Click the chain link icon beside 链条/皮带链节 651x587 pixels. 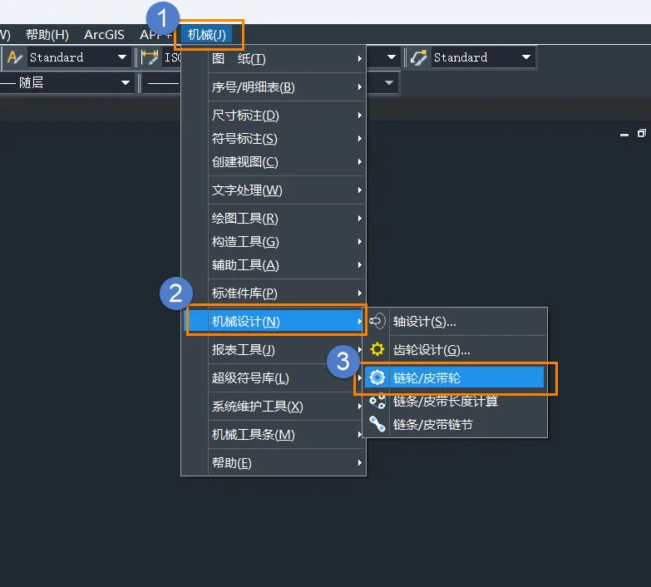pos(377,424)
